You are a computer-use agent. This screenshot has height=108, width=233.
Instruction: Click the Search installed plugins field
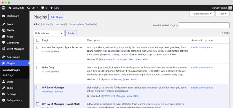204,25
